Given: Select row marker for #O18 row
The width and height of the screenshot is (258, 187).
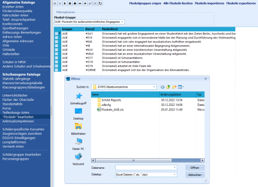Looking at the screenshot, I should (56, 62).
